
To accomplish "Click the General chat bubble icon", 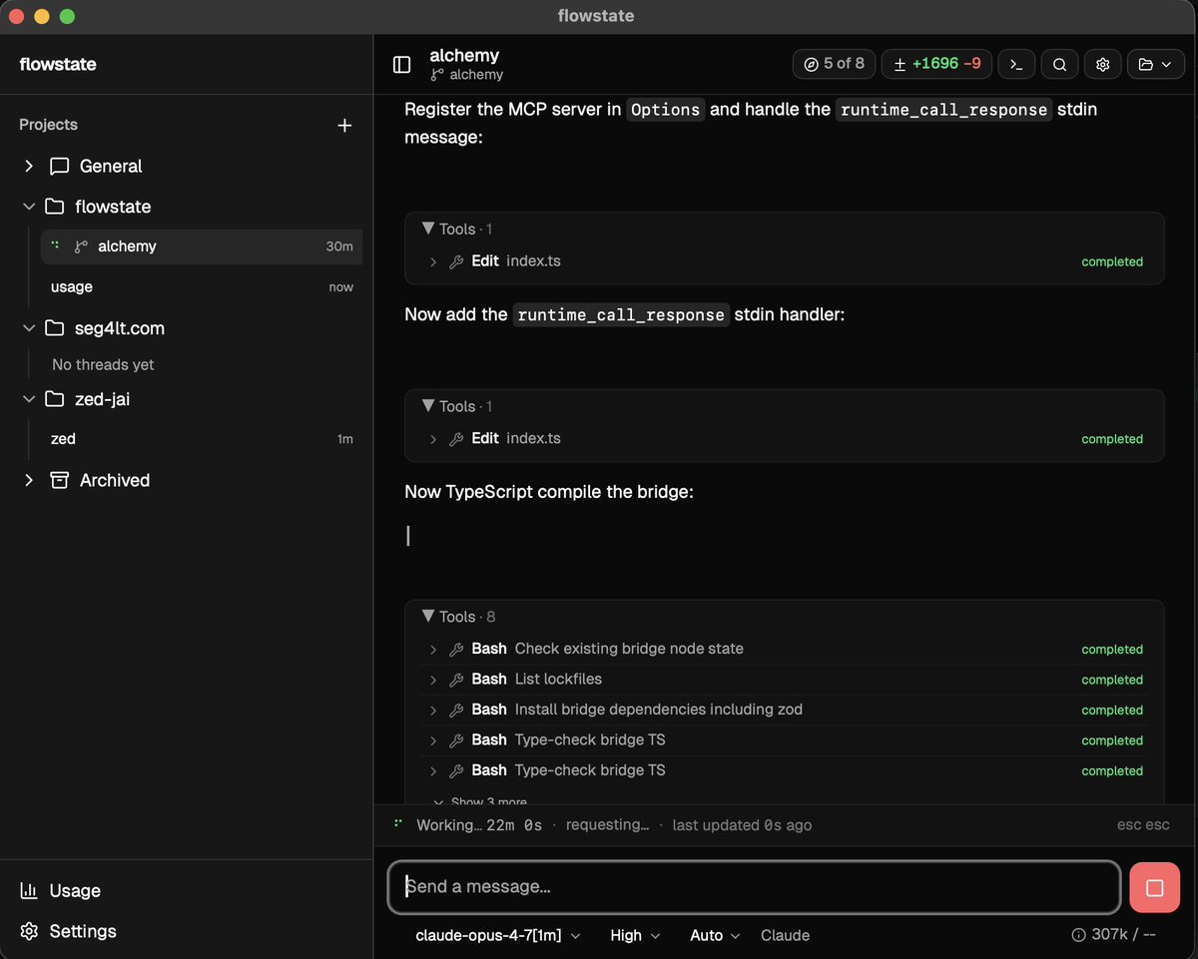I will coord(60,166).
